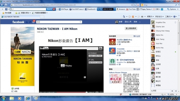Click the facebook logo
Viewport: 180px width, 101px height.
tap(18, 22)
